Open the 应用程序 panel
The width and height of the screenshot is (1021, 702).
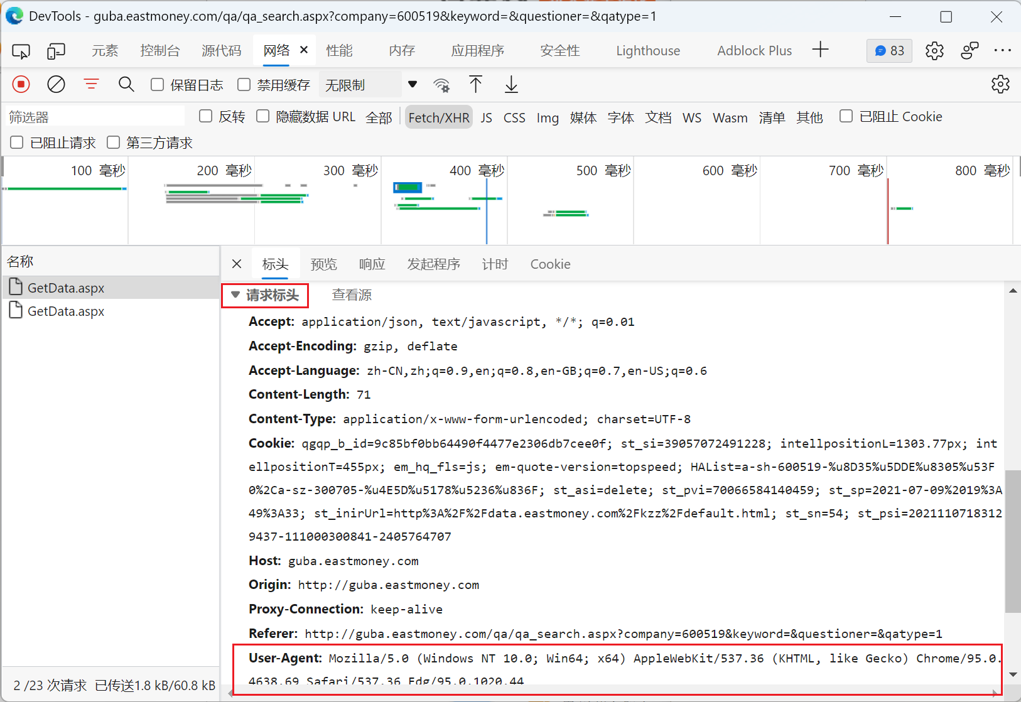pyautogui.click(x=478, y=51)
